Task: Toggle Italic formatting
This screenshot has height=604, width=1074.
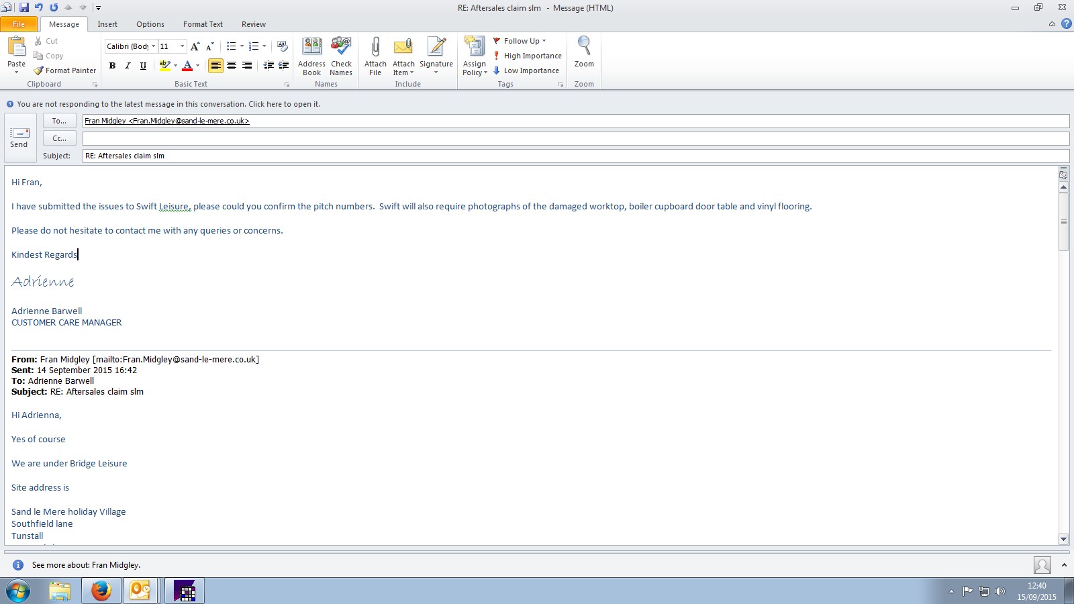Action: tap(128, 66)
